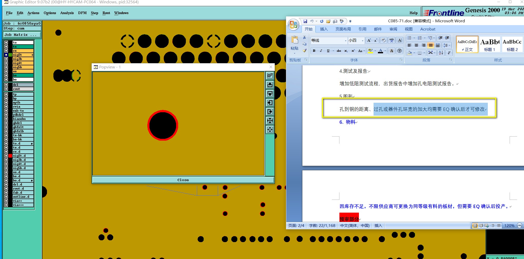Image resolution: width=524 pixels, height=259 pixels.
Task: Click the Popview pan down icon
Action: [270, 94]
